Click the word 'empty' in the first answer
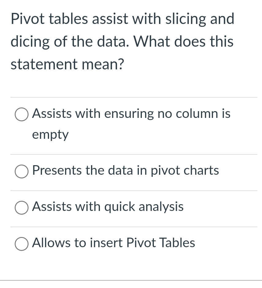 [50, 134]
